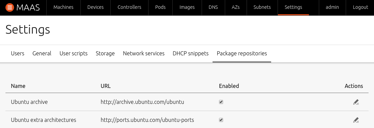This screenshot has height=128, width=374.
Task: Click the http://archive.ubuntu.com/ubuntu URL text
Action: click(142, 102)
